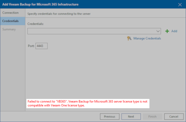
Task: Cancel the infrastructure wizard
Action: click(174, 117)
